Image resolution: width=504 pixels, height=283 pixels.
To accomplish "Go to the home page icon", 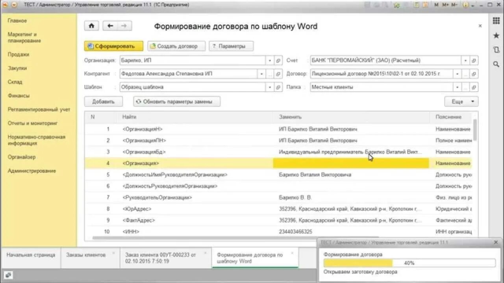I will (91, 26).
